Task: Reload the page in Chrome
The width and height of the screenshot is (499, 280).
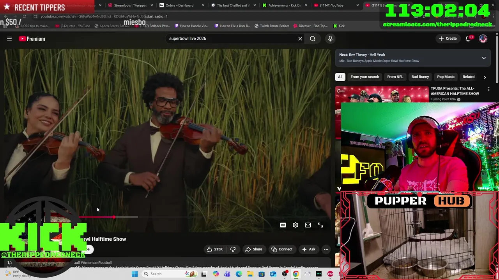Action: 24,16
